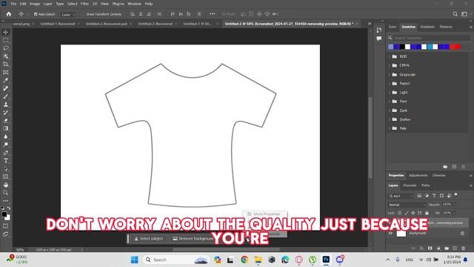Toggle pixel layer filter in Layers panel
Screen dimensions: 474x267
419,196
